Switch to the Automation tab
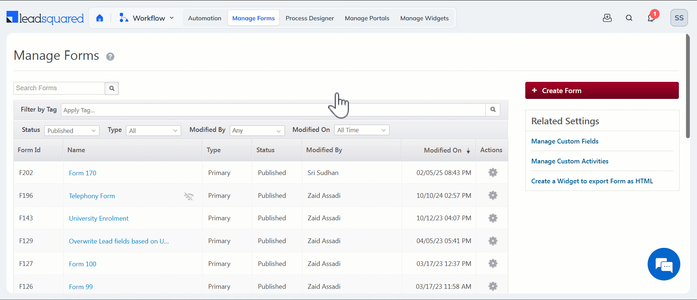The width and height of the screenshot is (697, 300). pyautogui.click(x=204, y=18)
